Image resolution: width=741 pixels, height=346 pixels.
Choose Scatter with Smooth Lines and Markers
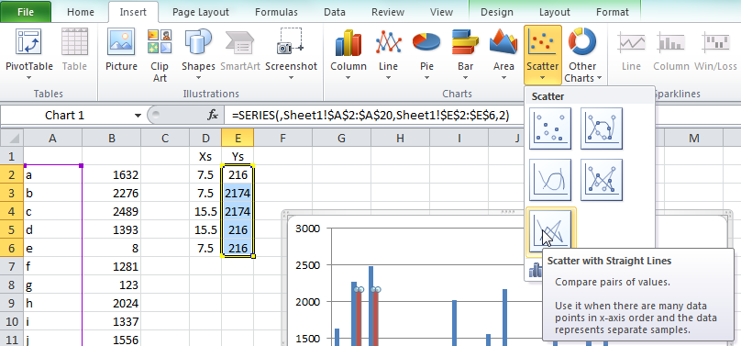pyautogui.click(x=602, y=128)
